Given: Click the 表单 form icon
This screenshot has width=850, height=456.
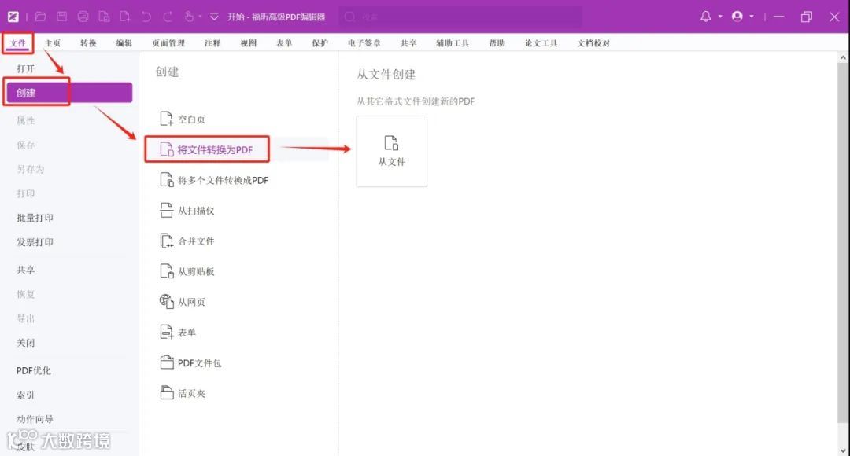Looking at the screenshot, I should 166,332.
